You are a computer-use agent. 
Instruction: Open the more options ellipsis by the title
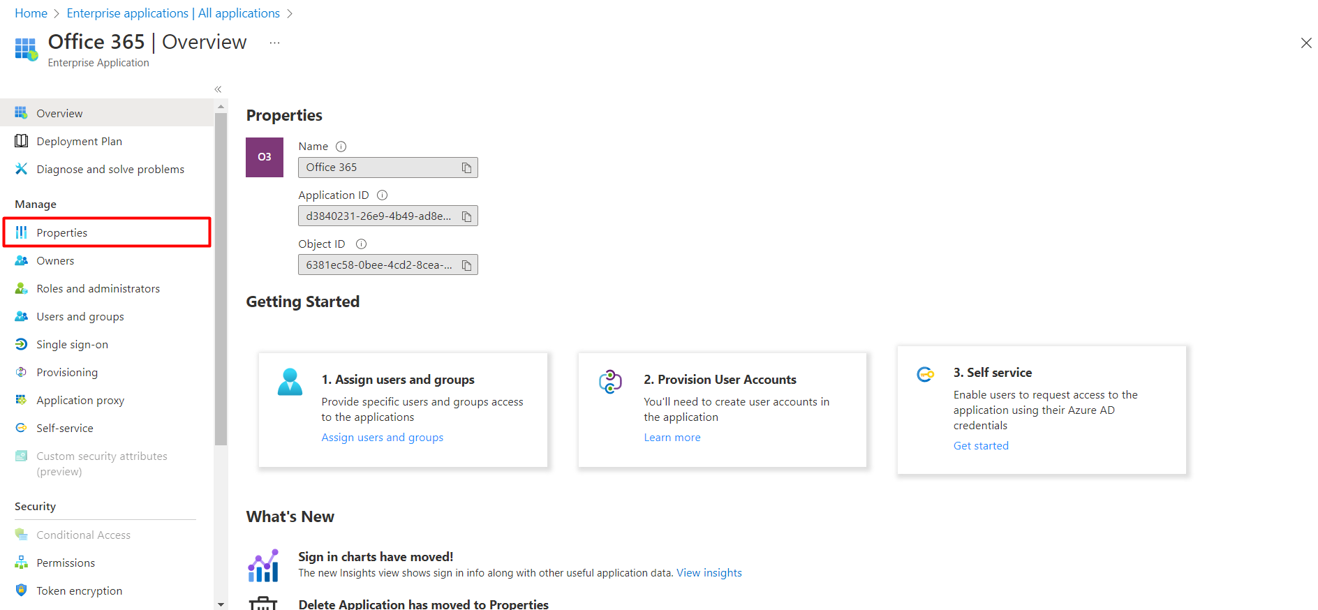coord(275,43)
